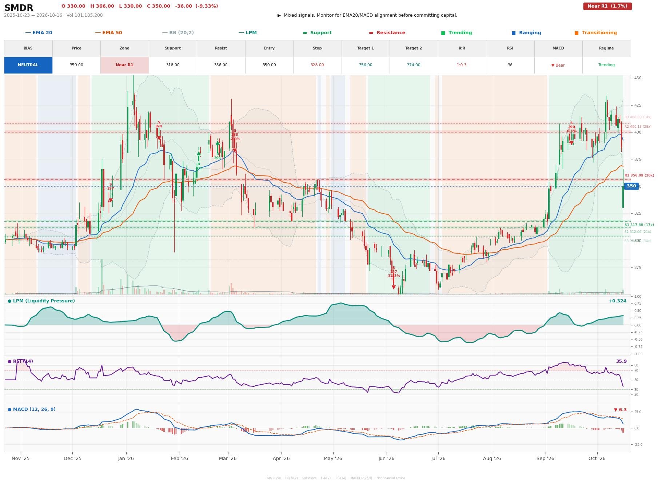The image size is (658, 484).
Task: Click the LPM reading +0.324
Action: point(617,301)
